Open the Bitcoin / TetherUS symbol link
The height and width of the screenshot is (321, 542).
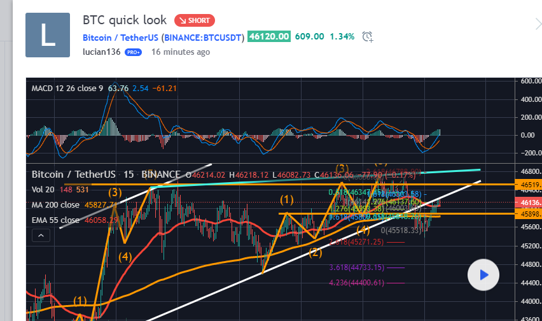point(121,37)
